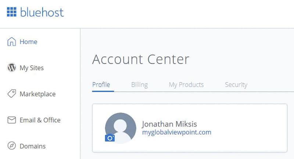This screenshot has height=159, width=294.
Task: Switch to the My Products tab
Action: coord(186,85)
